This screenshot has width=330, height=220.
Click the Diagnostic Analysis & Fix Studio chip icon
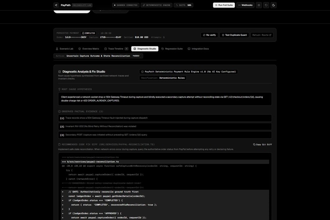(x=59, y=72)
